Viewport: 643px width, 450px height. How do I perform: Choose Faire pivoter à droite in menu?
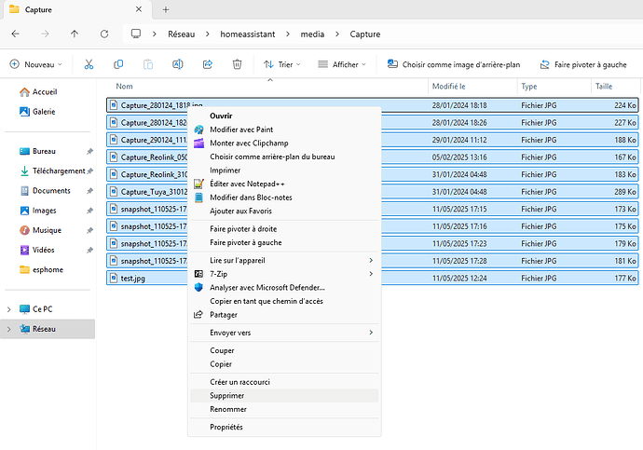coord(284,228)
